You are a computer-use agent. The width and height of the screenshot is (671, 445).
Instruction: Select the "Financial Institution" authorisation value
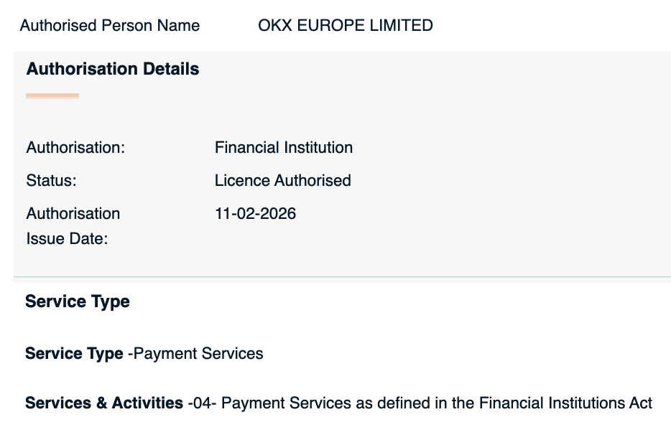point(284,148)
